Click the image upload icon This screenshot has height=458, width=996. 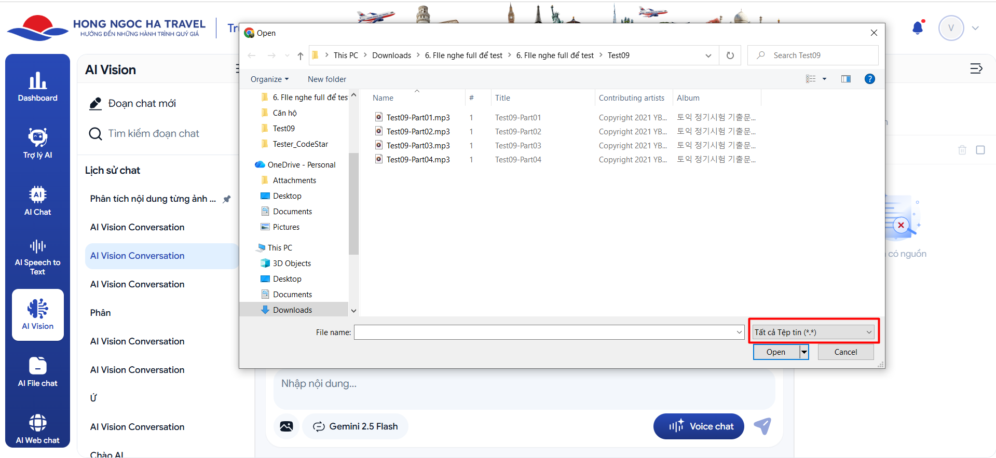coord(286,426)
